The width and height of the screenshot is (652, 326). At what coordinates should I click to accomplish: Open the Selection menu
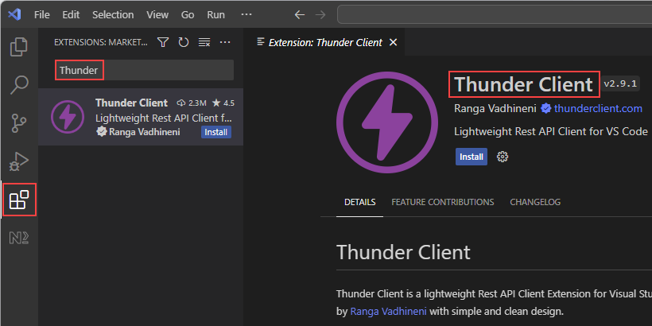(x=113, y=15)
